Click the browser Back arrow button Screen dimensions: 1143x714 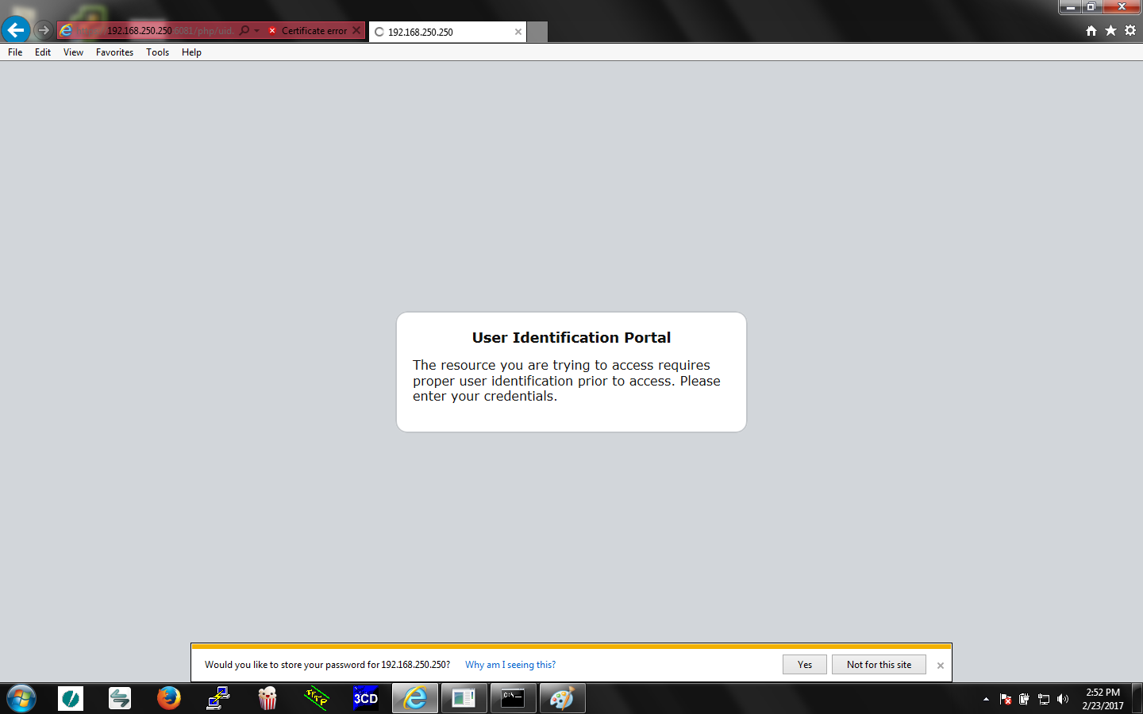pos(15,30)
